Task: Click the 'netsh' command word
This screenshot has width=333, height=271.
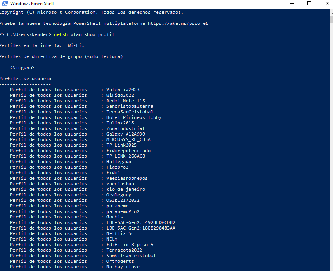Action: [61, 34]
